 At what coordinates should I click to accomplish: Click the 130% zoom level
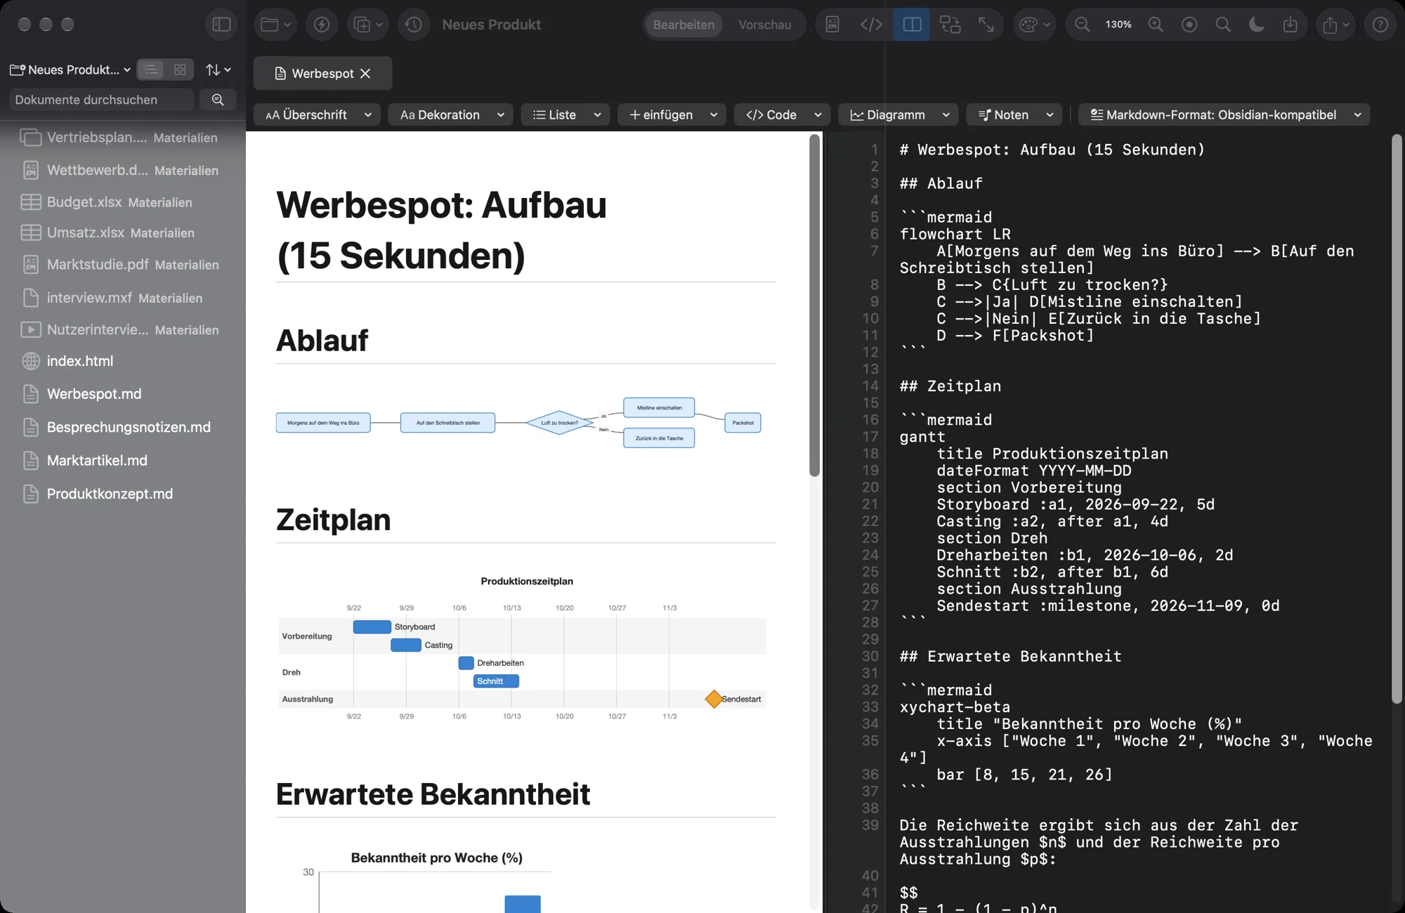click(1118, 25)
